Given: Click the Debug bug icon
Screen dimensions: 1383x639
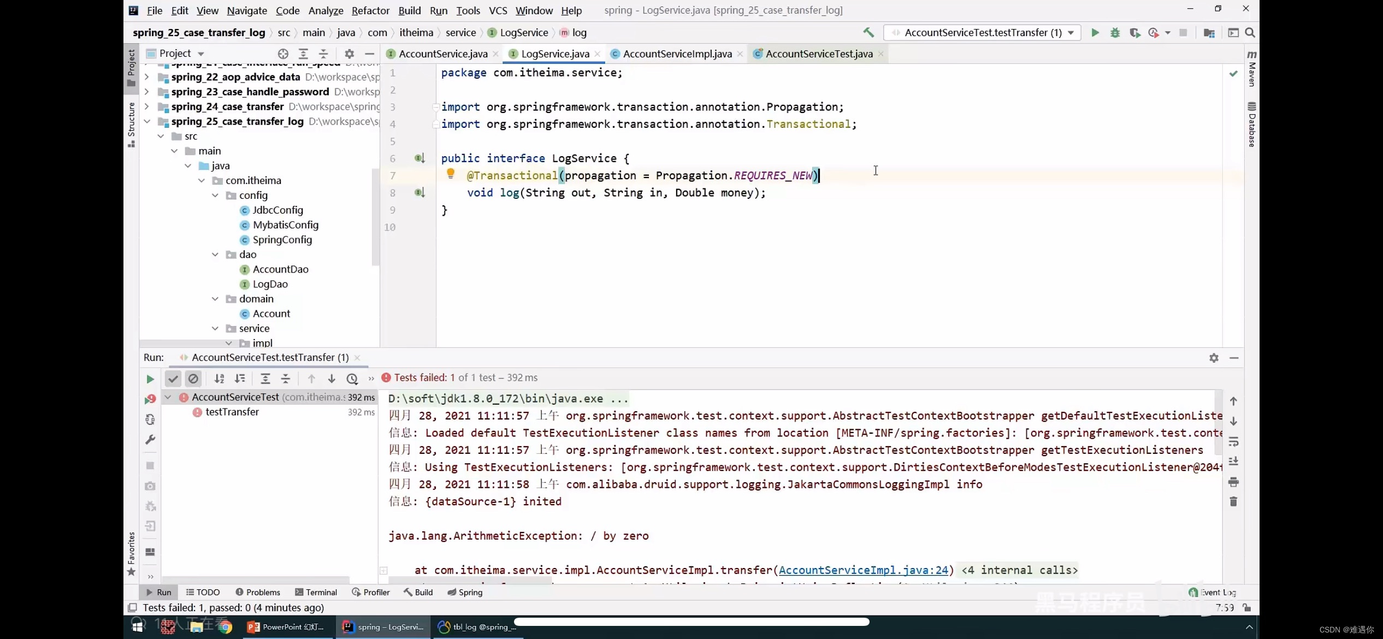Looking at the screenshot, I should point(1115,33).
